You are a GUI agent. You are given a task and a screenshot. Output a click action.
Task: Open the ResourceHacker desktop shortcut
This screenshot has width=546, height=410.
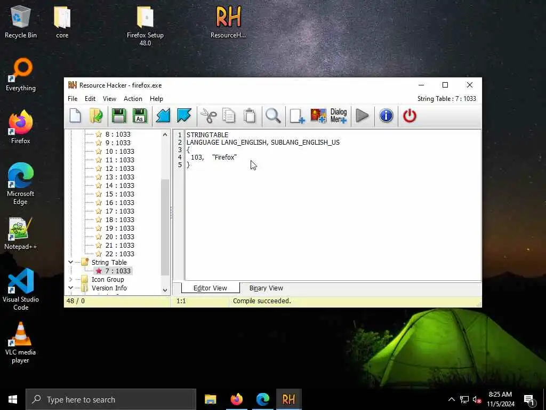click(x=228, y=21)
